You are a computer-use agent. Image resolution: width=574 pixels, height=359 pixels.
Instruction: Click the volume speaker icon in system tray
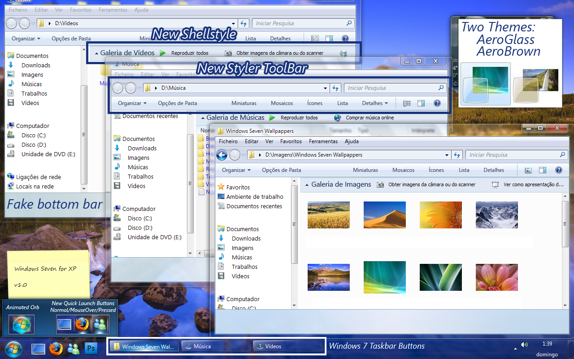click(524, 345)
